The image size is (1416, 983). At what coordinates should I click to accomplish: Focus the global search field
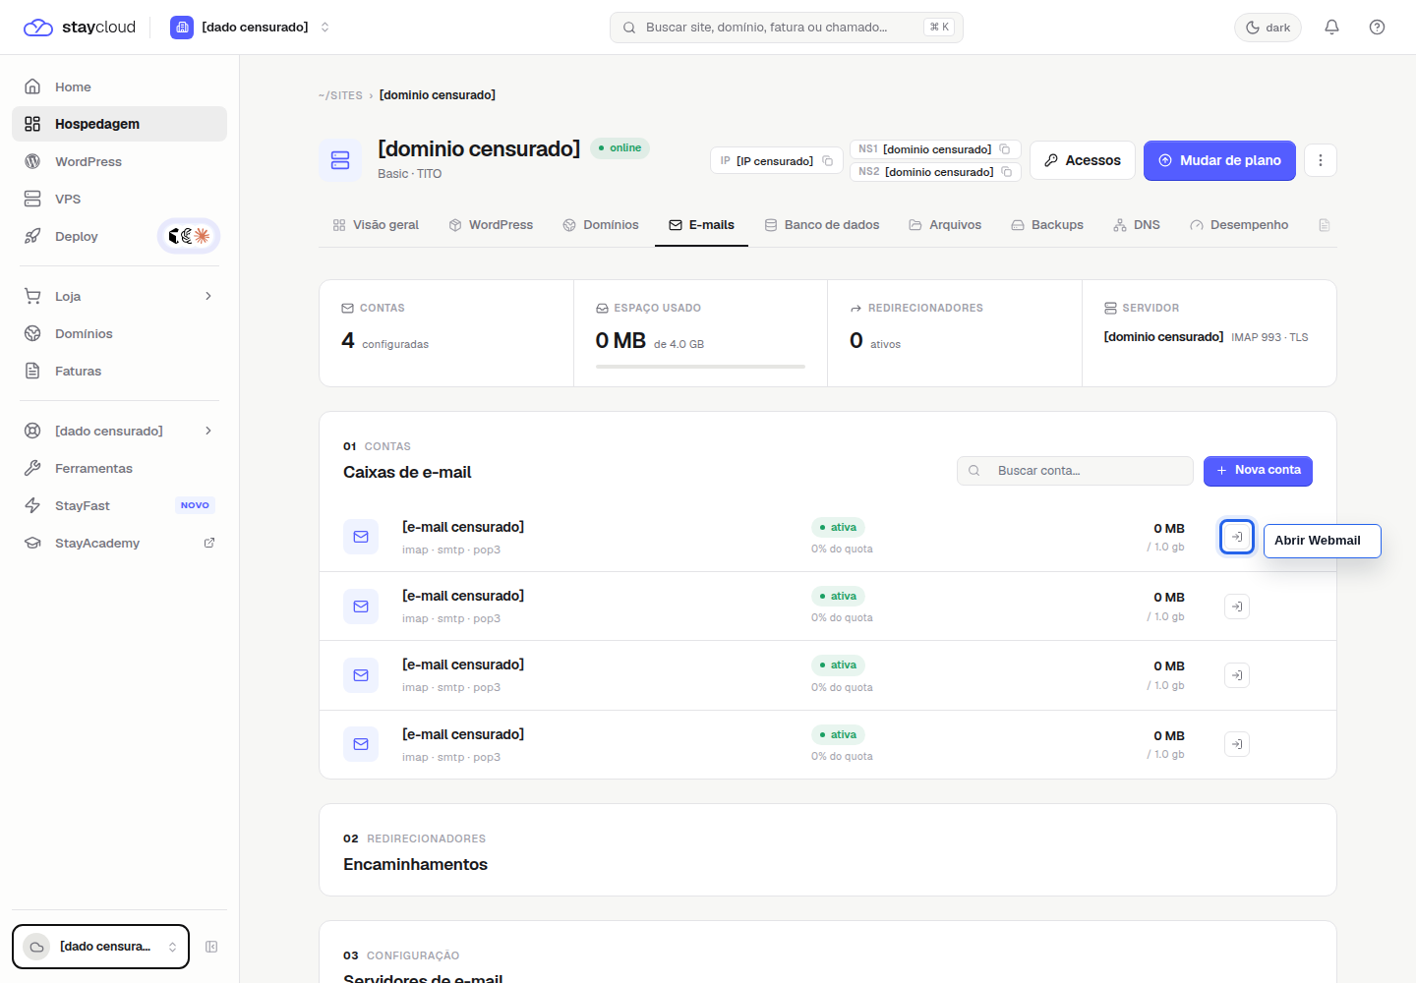coord(786,28)
